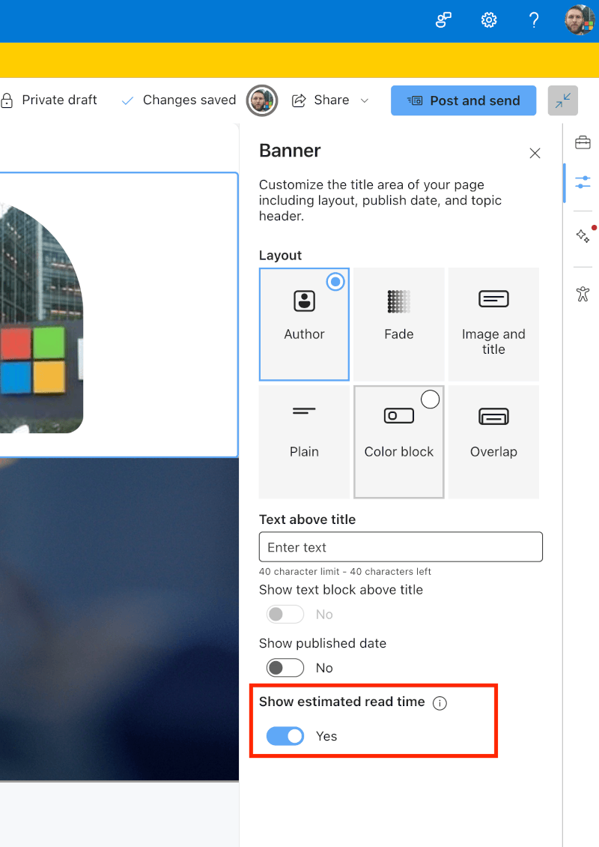Click the Microsoft logo banner image

pyautogui.click(x=41, y=319)
